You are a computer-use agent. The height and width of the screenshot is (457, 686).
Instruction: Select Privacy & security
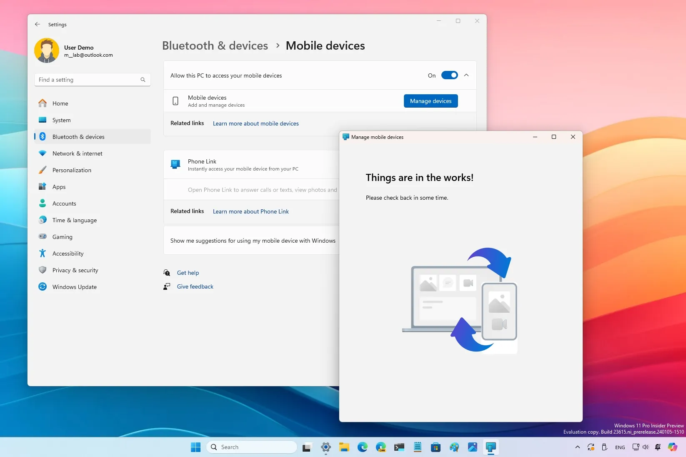click(x=75, y=270)
